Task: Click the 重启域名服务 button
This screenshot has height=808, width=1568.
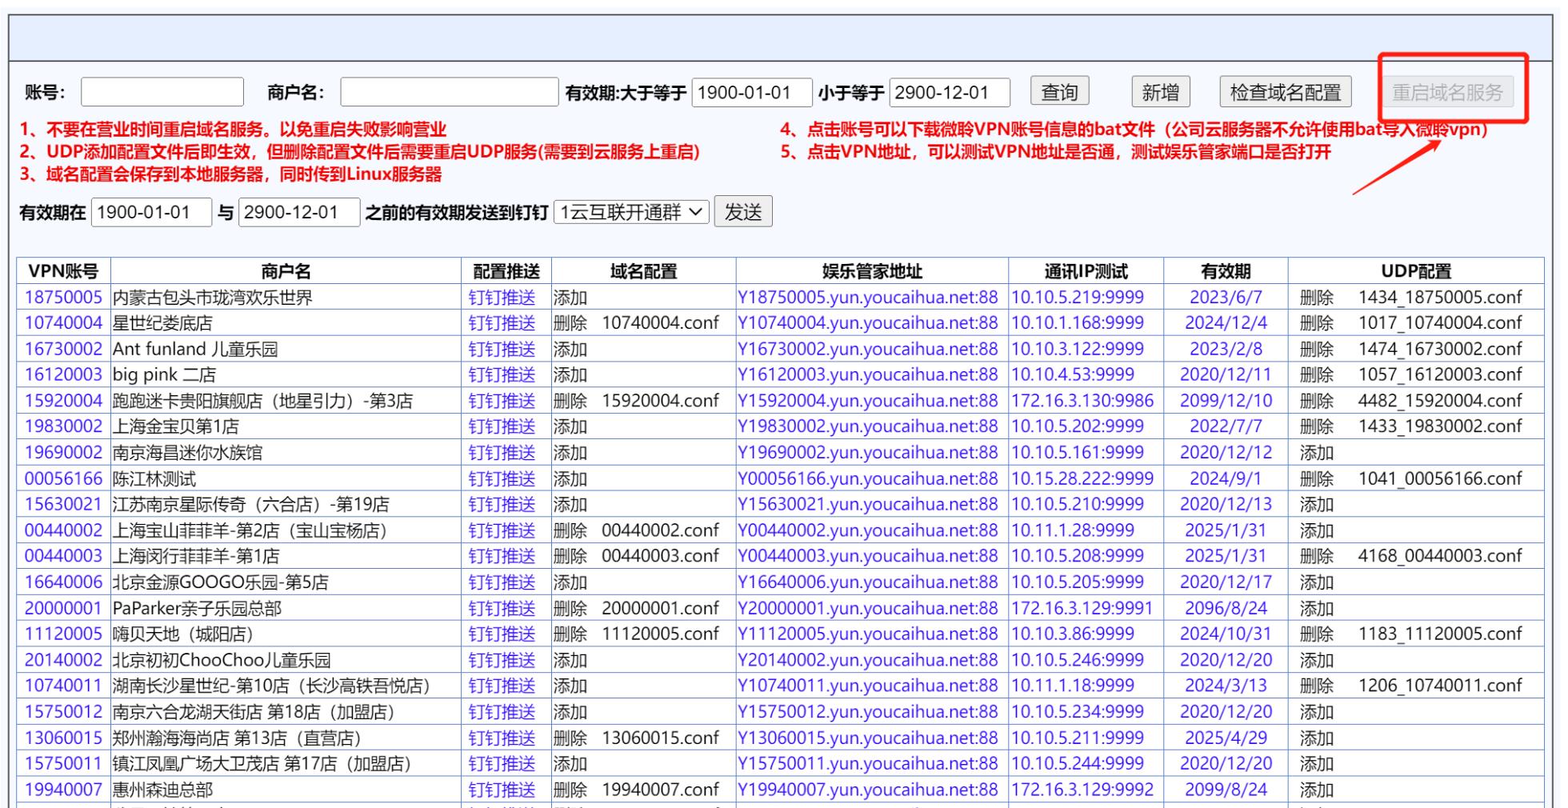Action: click(x=1448, y=92)
